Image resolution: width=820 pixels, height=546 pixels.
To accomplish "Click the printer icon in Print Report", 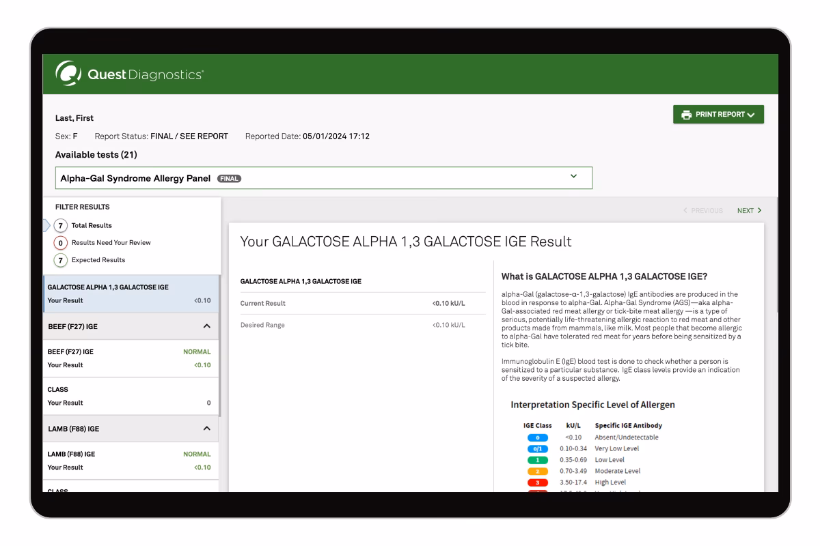I will [686, 115].
